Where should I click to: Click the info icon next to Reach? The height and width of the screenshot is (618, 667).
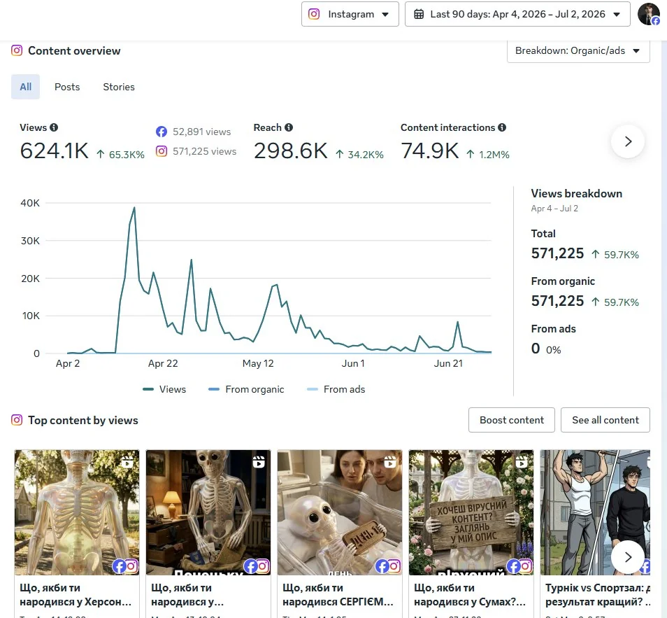pyautogui.click(x=289, y=127)
